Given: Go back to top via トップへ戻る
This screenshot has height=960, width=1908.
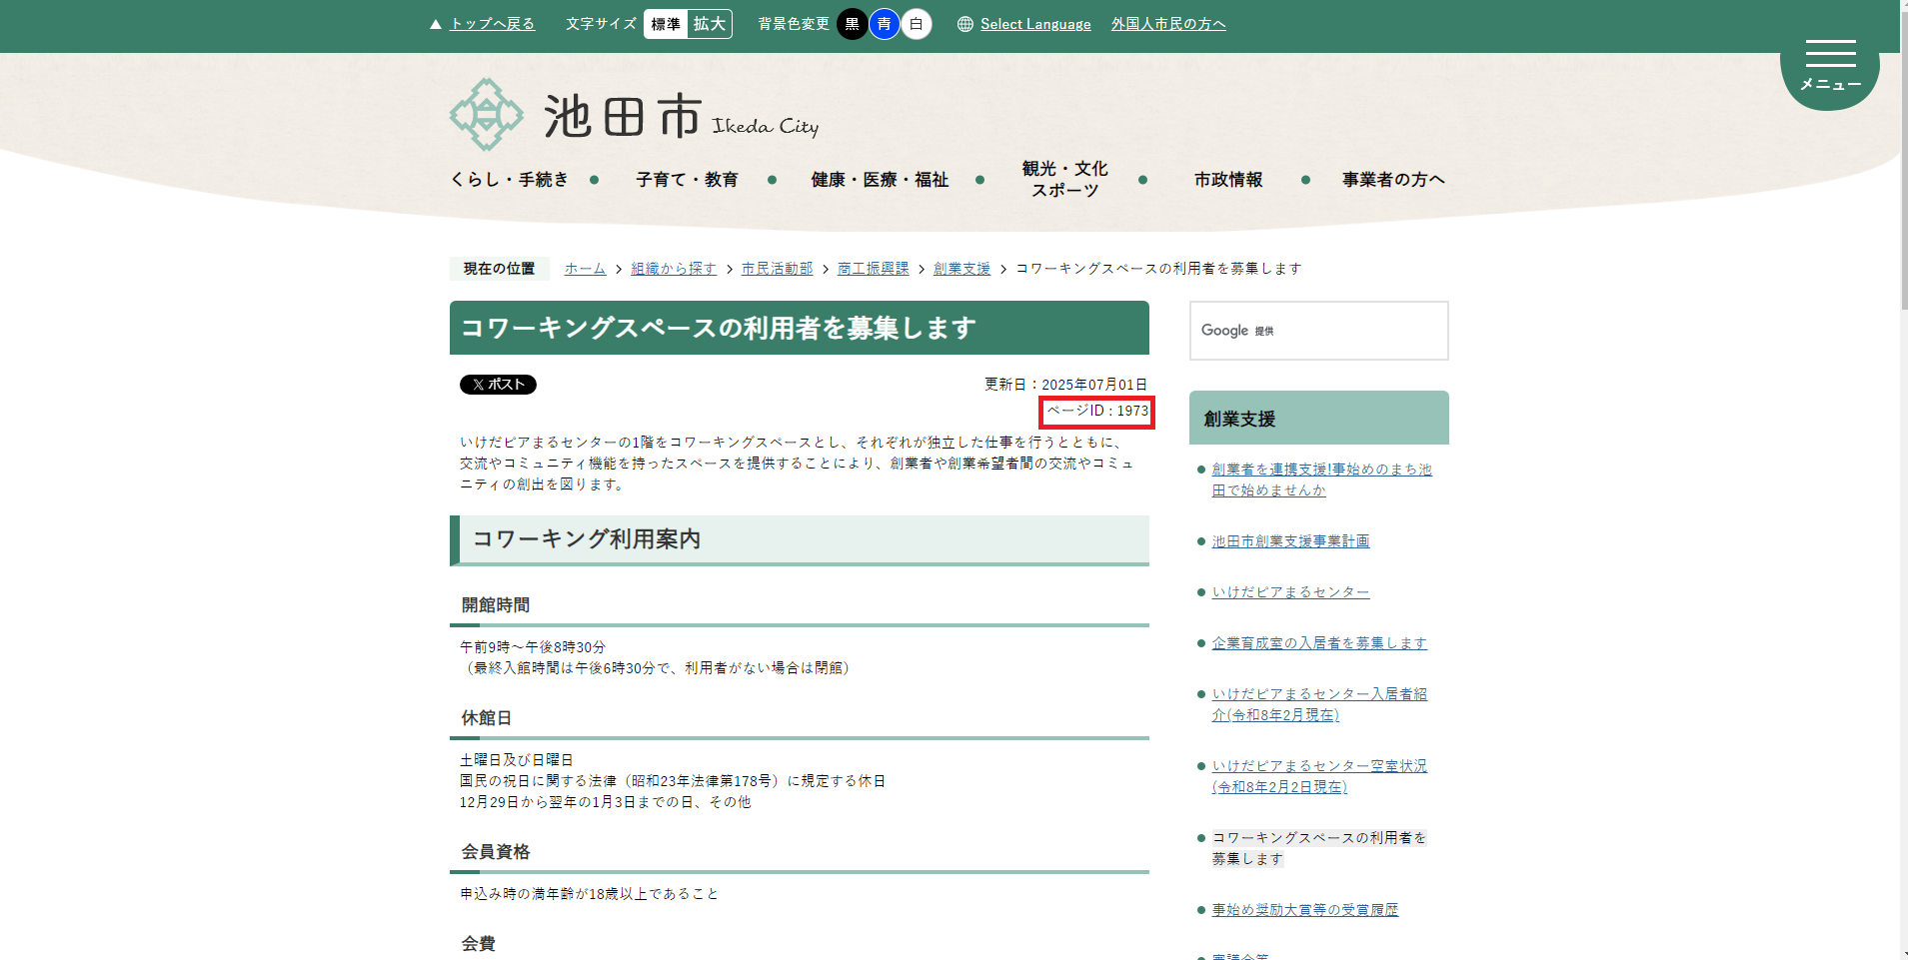Looking at the screenshot, I should [491, 24].
